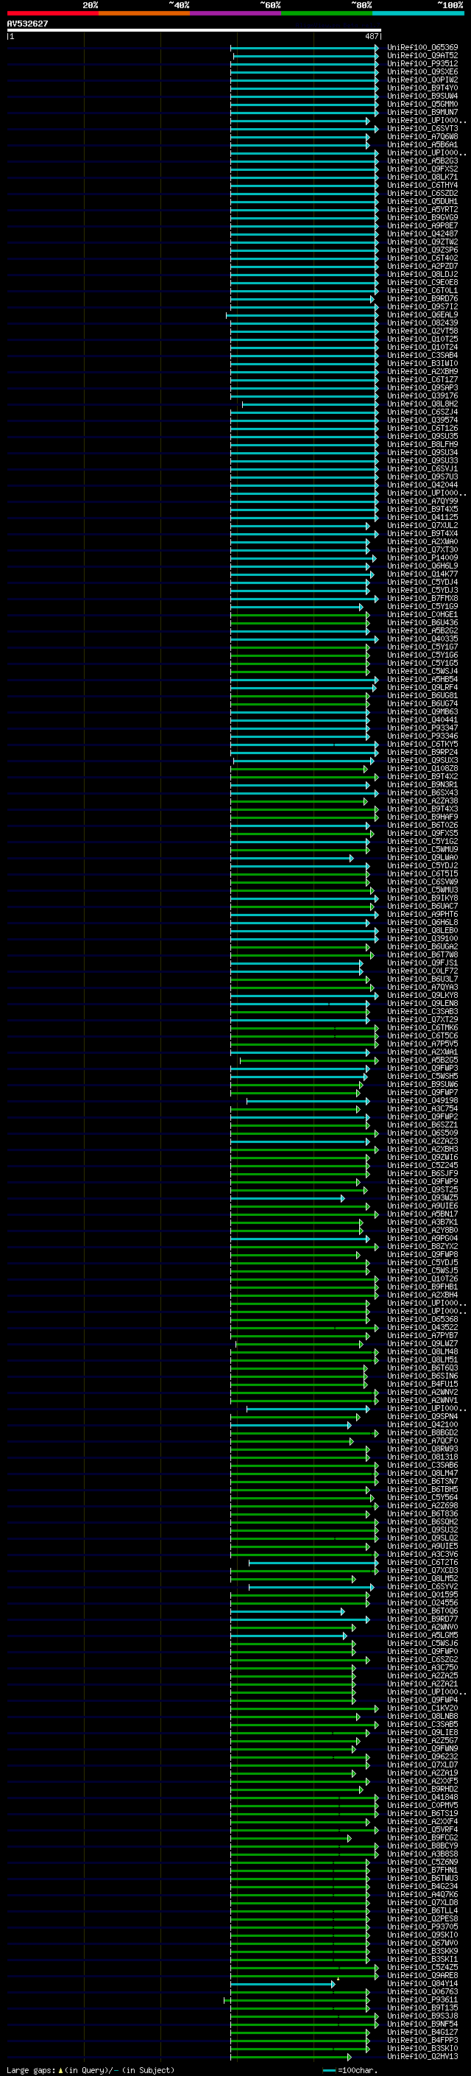This screenshot has height=2076, width=471.
Task: Select the UniRef100_Q8LDJ2 label
Action: click(422, 274)
